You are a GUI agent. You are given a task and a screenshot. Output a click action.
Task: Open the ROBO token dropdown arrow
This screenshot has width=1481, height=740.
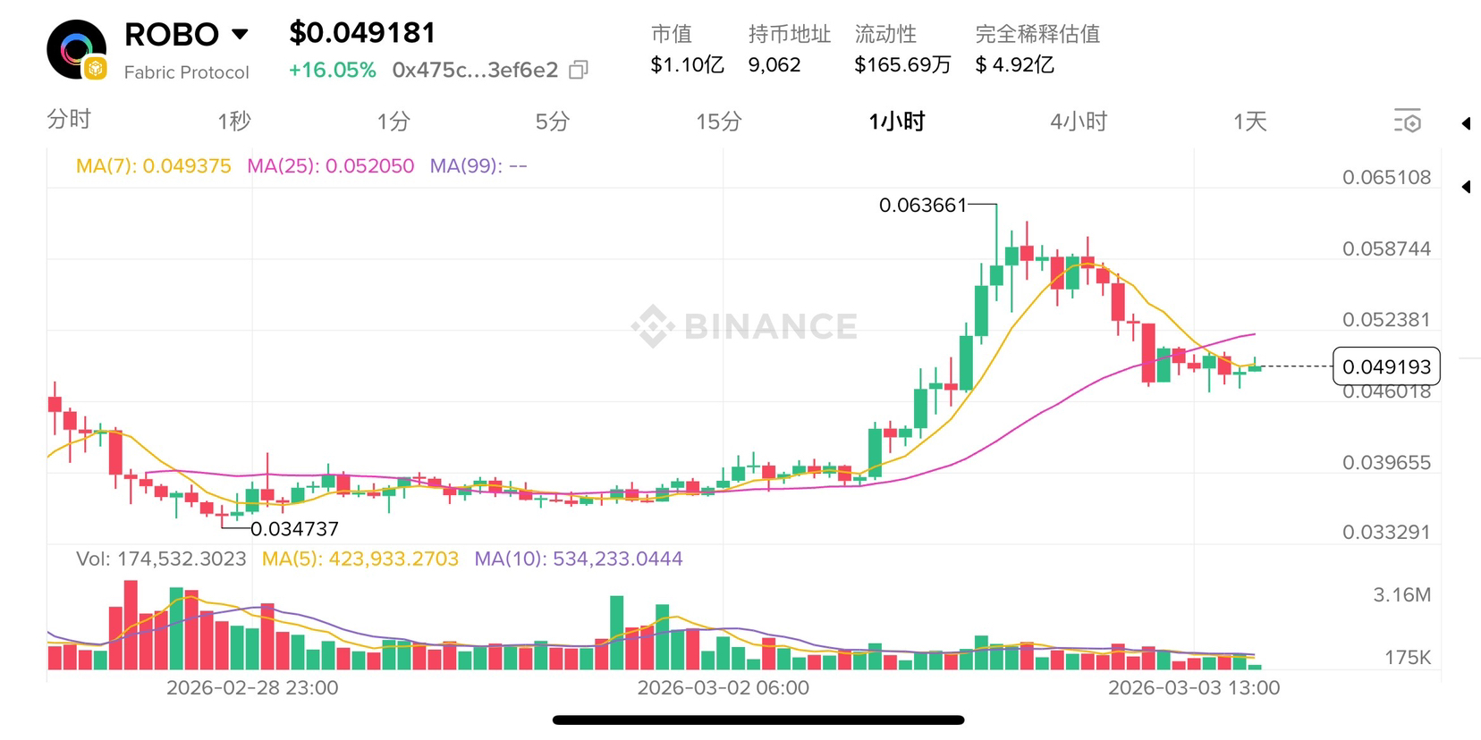coord(240,35)
